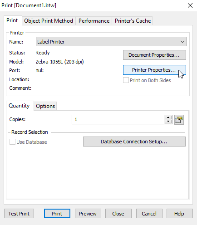Show the print Preview
The width and height of the screenshot is (197, 225).
pos(88,214)
